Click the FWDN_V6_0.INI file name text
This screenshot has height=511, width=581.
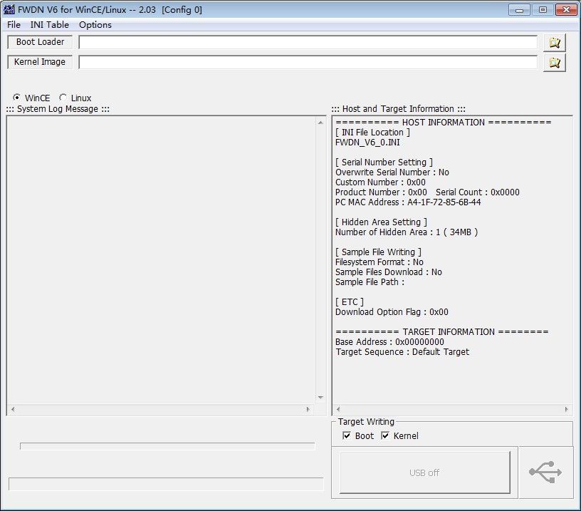point(367,143)
